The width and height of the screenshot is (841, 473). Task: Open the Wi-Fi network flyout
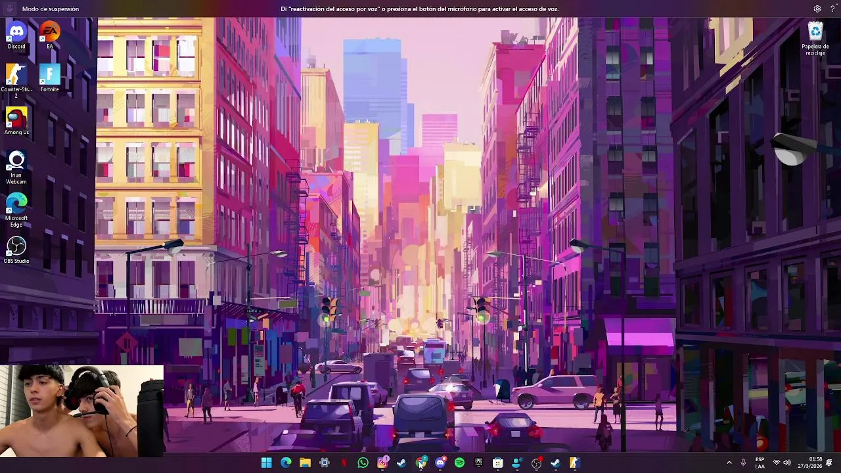tap(777, 463)
